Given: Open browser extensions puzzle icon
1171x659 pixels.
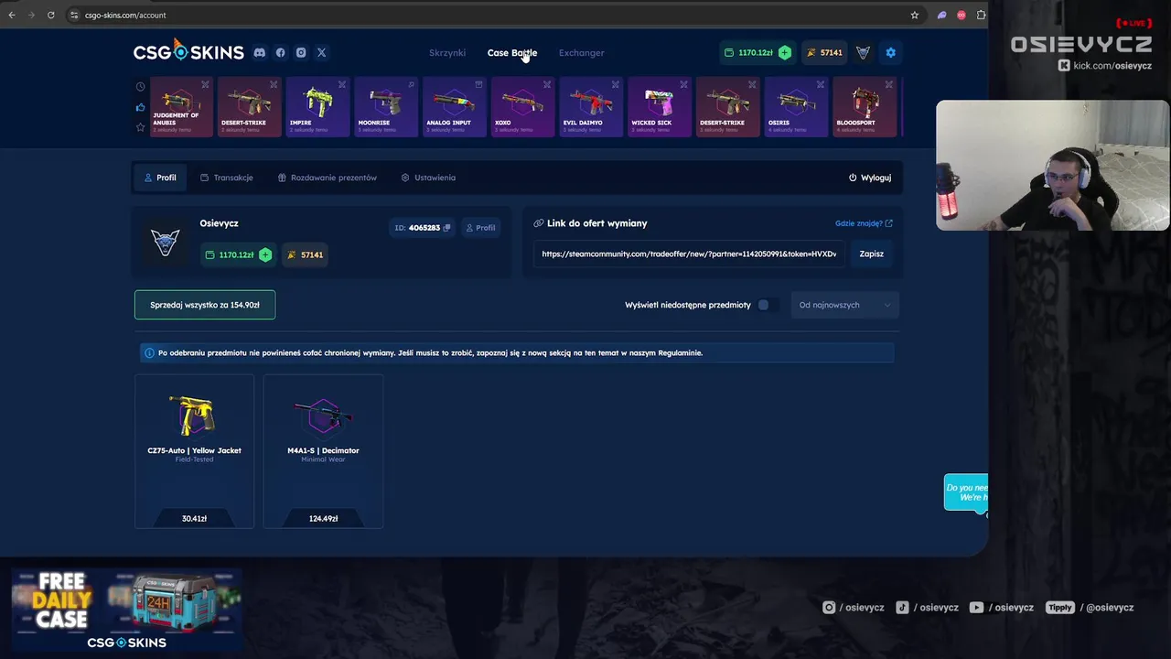Looking at the screenshot, I should 981,15.
